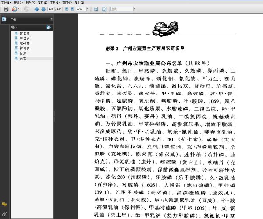Click the icon beside 版权页 bookmark
Viewport: 263px width, 219px height.
click(17, 43)
